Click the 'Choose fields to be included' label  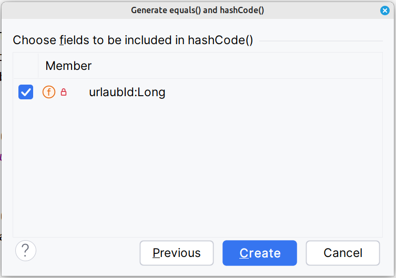[x=133, y=40]
